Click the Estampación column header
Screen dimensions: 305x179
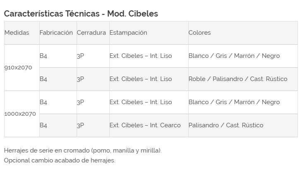[x=128, y=33]
